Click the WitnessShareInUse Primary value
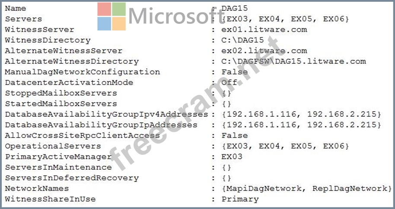395x209 pixels. pyautogui.click(x=240, y=199)
